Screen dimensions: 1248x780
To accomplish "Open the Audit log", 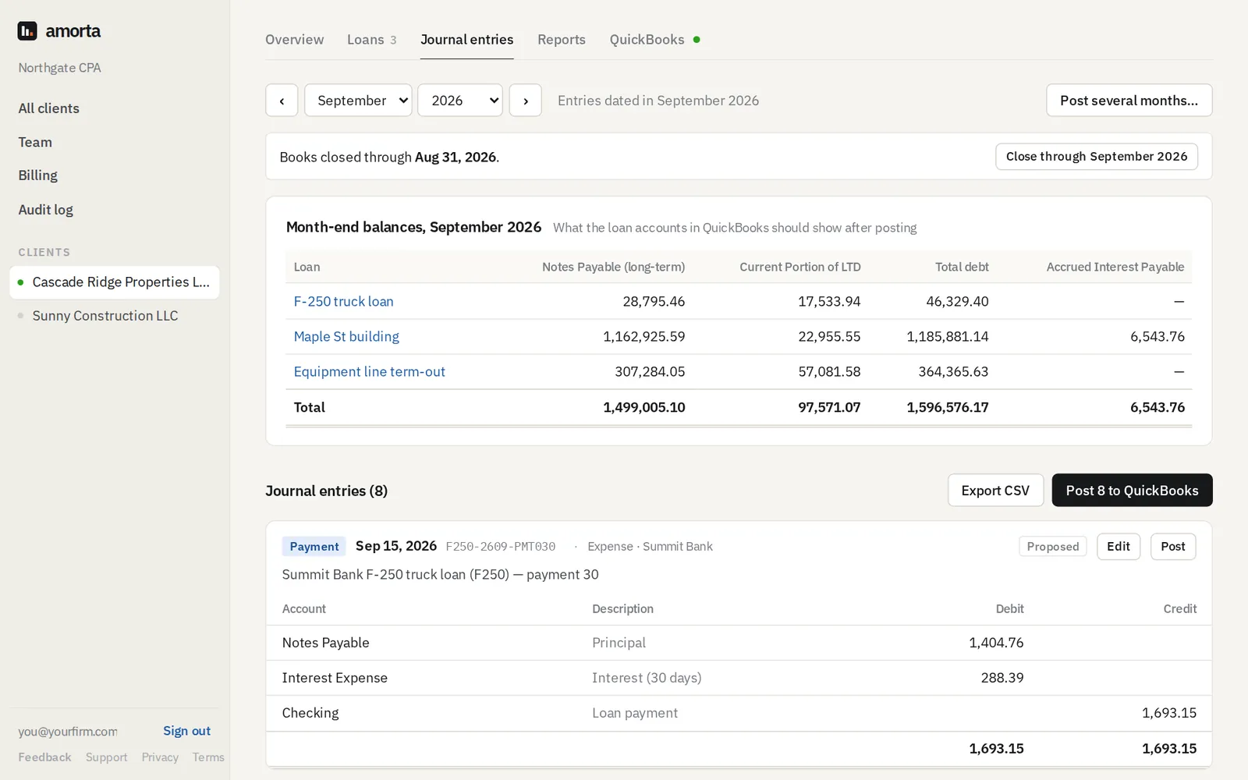I will 46,210.
